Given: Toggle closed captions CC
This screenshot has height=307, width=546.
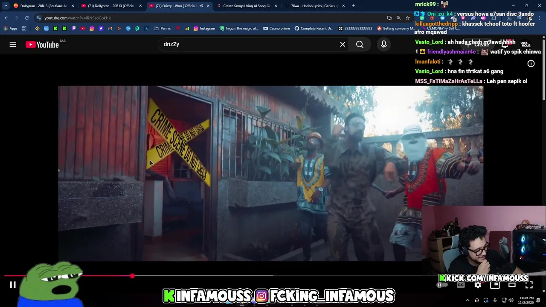Looking at the screenshot, I should [461, 285].
